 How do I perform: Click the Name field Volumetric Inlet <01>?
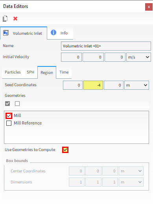(x=106, y=46)
